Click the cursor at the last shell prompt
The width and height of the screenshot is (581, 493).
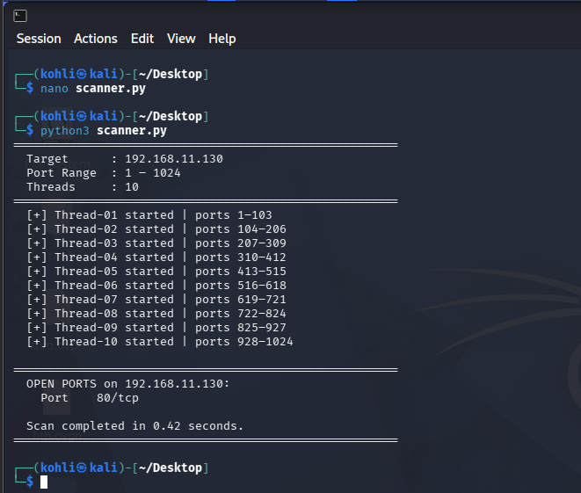tap(44, 482)
